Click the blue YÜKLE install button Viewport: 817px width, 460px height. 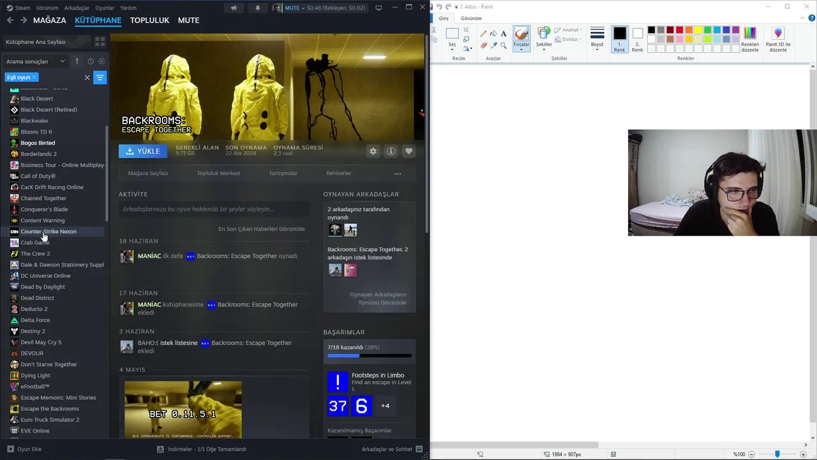[143, 151]
